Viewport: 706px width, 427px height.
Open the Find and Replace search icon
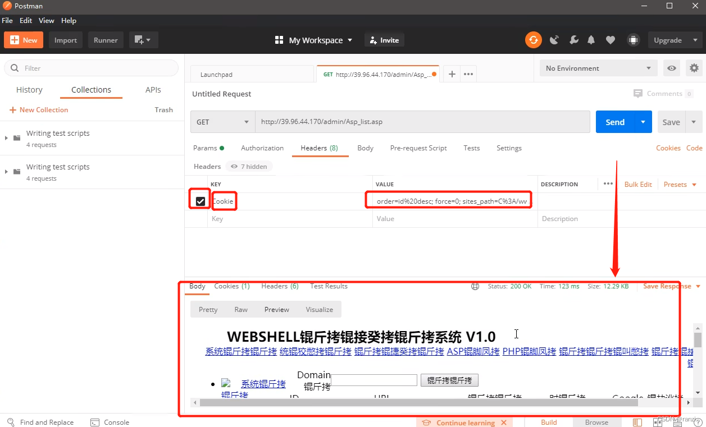click(11, 423)
